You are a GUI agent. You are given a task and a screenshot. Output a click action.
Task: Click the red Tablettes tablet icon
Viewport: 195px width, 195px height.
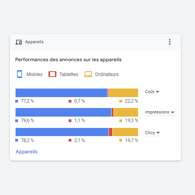(x=52, y=74)
